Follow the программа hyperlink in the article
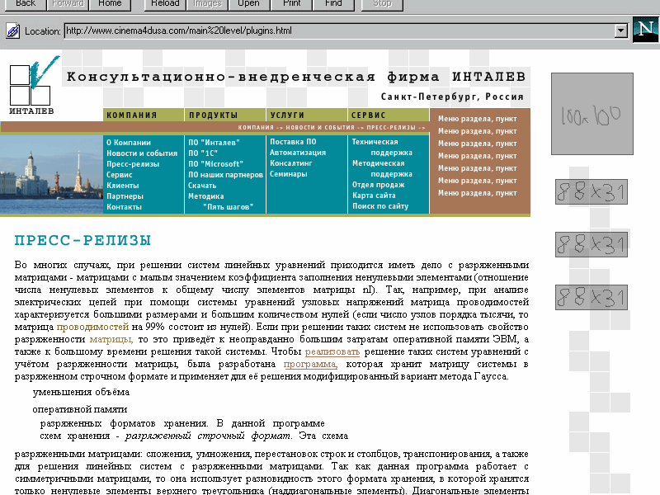 coord(310,364)
